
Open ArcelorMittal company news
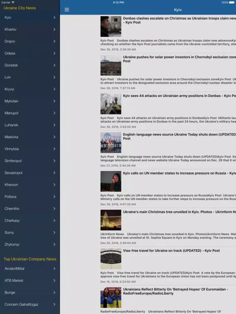(30, 268)
